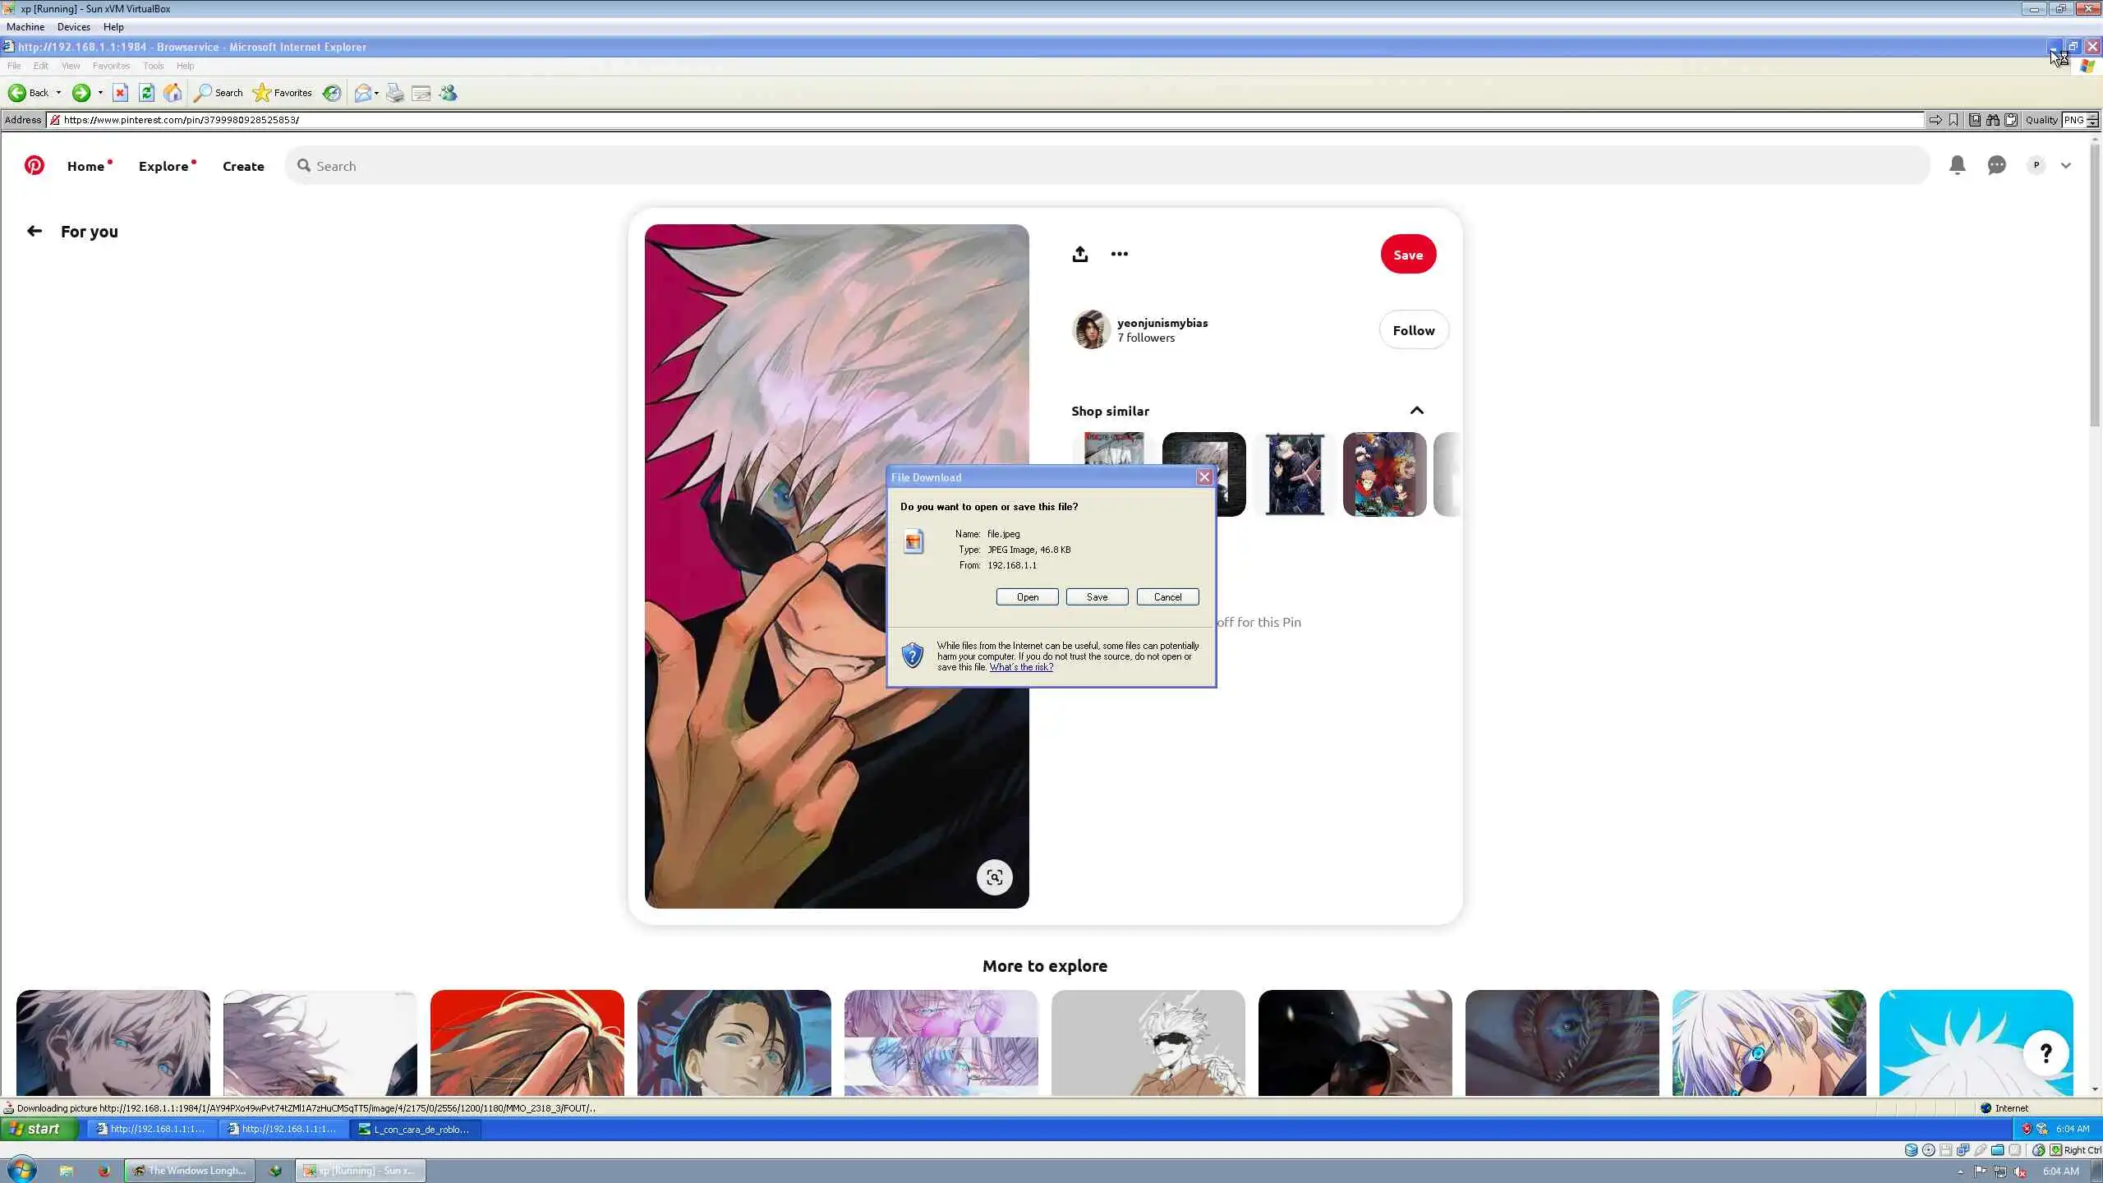
Task: Expand the account menu chevron
Action: (2065, 165)
